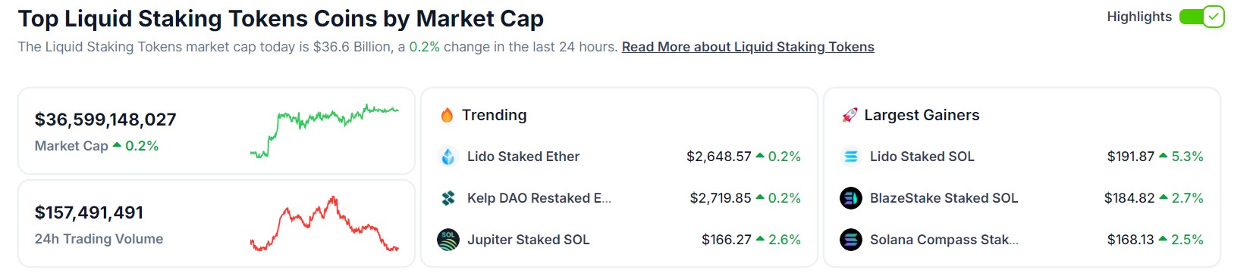Viewport: 1250px width, 276px height.
Task: Click the $157,491,491 trading volume value
Action: click(x=89, y=212)
